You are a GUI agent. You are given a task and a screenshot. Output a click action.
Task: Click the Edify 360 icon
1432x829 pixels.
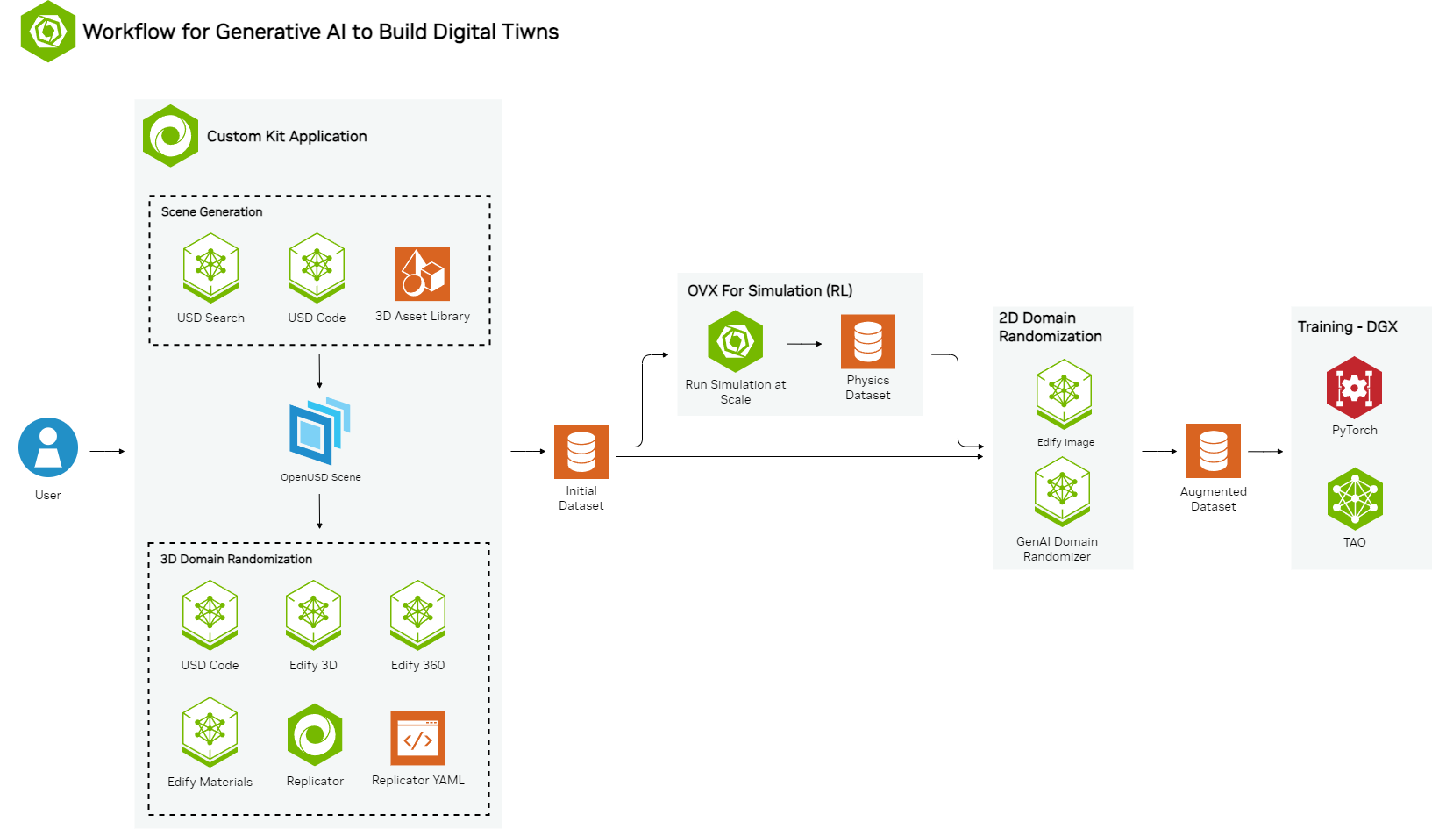(417, 615)
